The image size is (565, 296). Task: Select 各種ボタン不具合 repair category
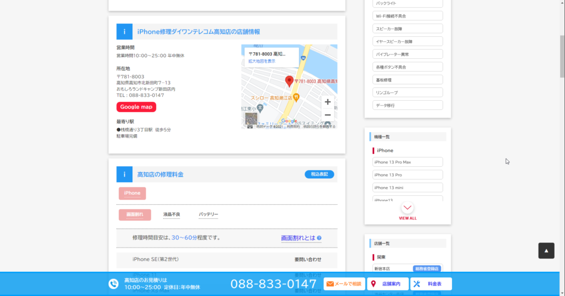(x=408, y=67)
